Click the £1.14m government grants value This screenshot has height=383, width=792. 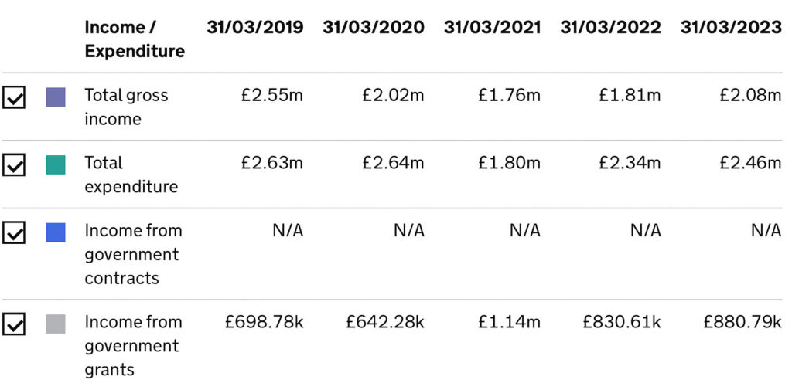point(509,322)
